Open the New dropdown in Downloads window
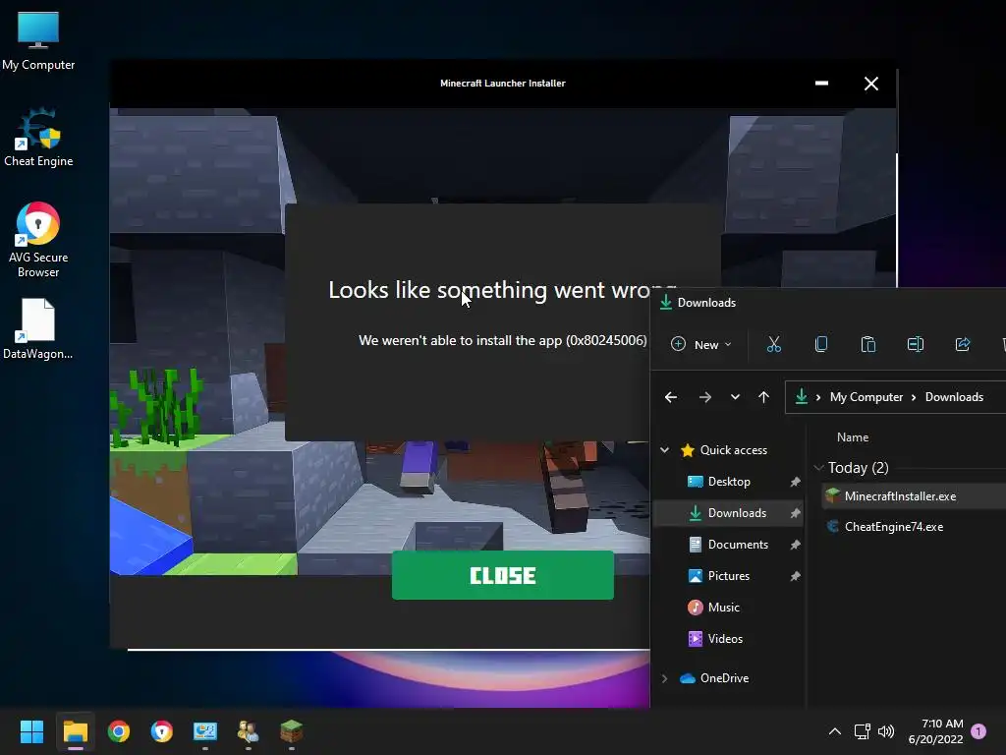The image size is (1006, 755). coord(700,345)
